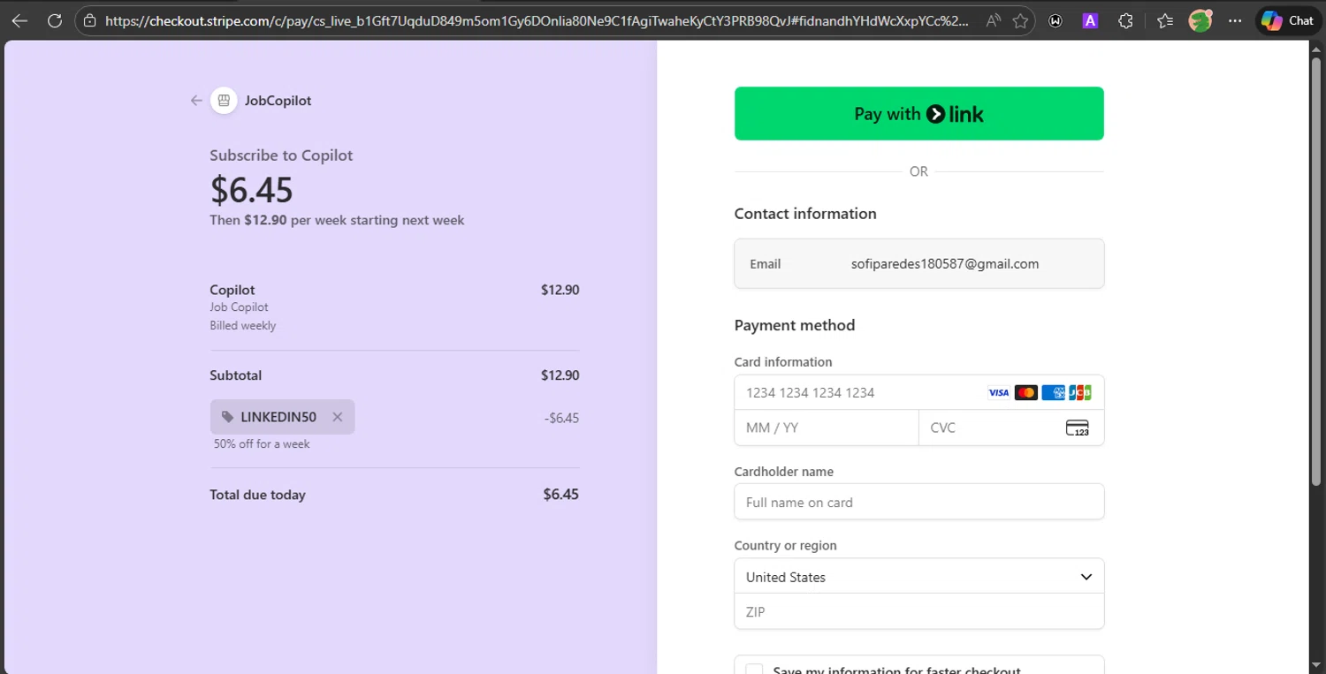Open browser Extensions puzzle icon

pyautogui.click(x=1125, y=20)
